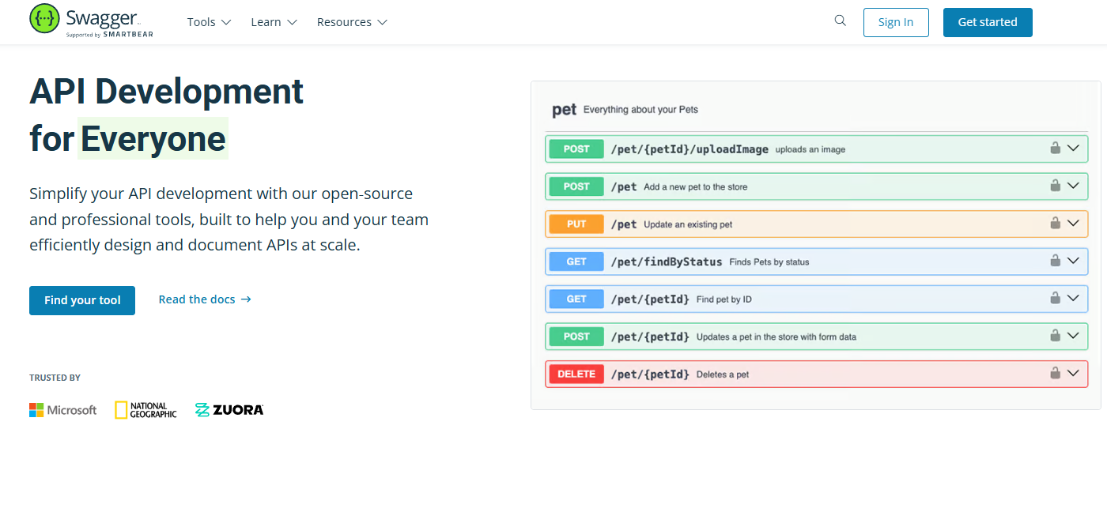Click the Microsoft logo
This screenshot has width=1107, height=508.
pos(63,410)
